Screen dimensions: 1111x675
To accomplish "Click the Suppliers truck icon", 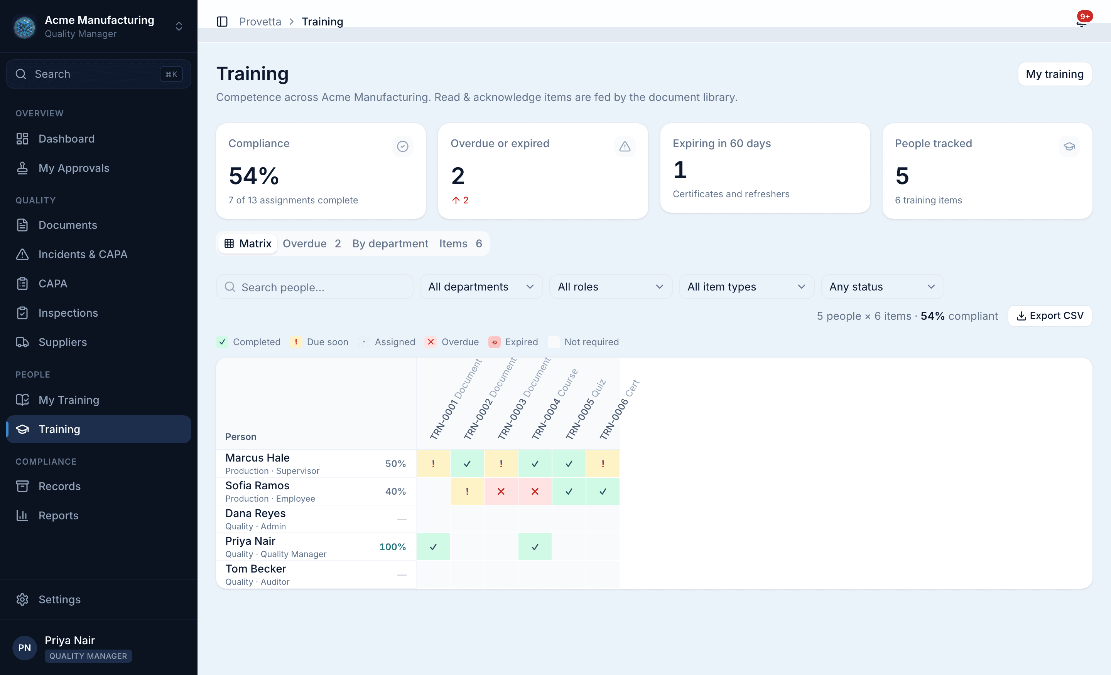I will 22,342.
